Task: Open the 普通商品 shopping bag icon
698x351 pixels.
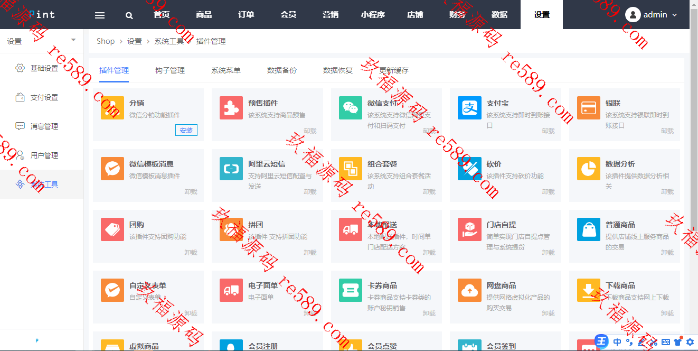Action: [589, 229]
